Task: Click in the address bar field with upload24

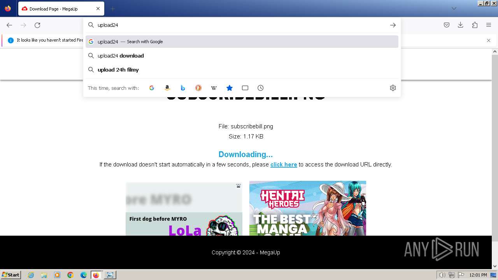Action: [x=241, y=25]
